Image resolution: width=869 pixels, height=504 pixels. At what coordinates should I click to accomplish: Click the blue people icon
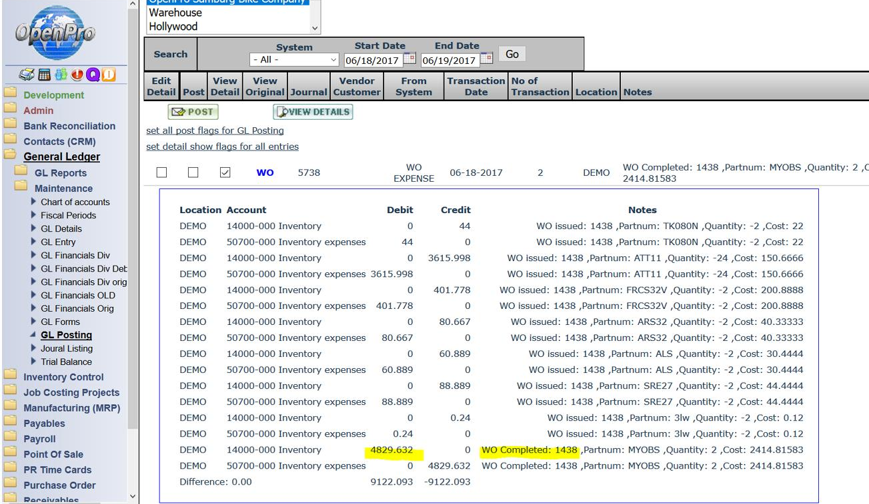pos(61,75)
